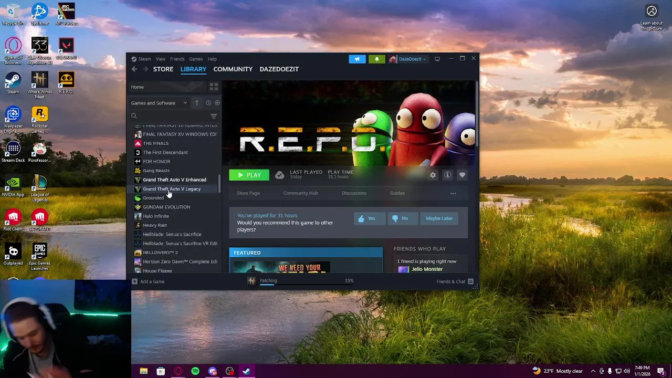Open the more links ellipsis menu
Viewport: 672px width, 378px height.
tap(453, 193)
